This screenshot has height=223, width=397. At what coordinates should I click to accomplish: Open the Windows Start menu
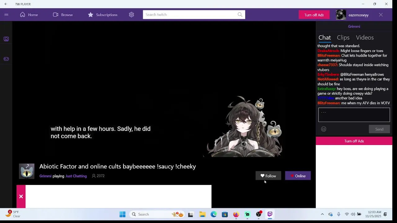(123, 214)
